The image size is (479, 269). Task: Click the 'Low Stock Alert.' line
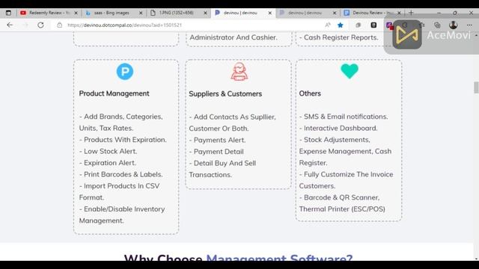tap(108, 151)
